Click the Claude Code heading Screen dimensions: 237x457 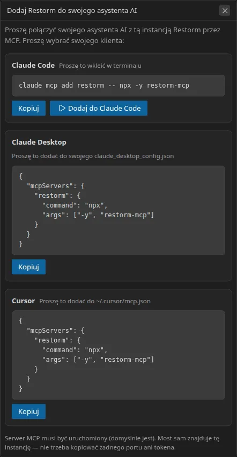point(33,65)
